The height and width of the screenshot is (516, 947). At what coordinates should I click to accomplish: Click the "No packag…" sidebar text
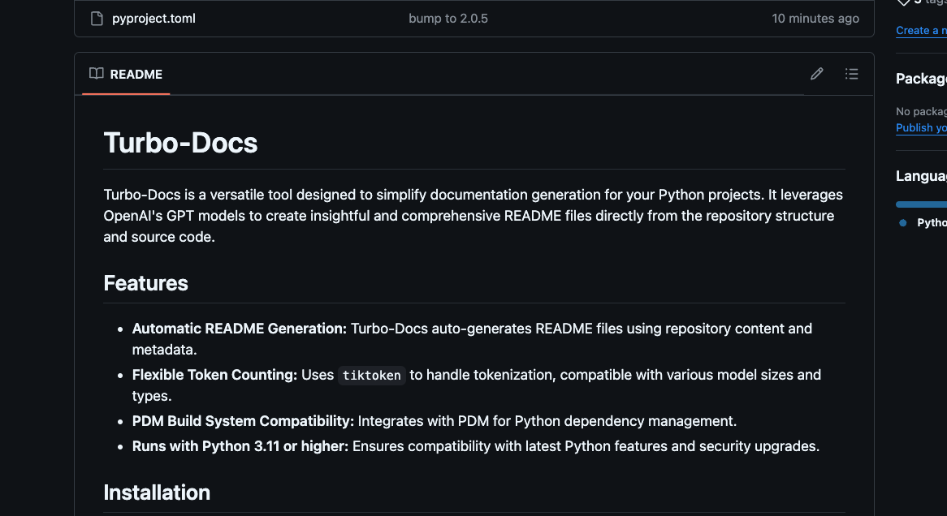(x=921, y=111)
